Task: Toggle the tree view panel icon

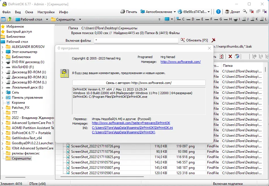Action: click(3, 19)
